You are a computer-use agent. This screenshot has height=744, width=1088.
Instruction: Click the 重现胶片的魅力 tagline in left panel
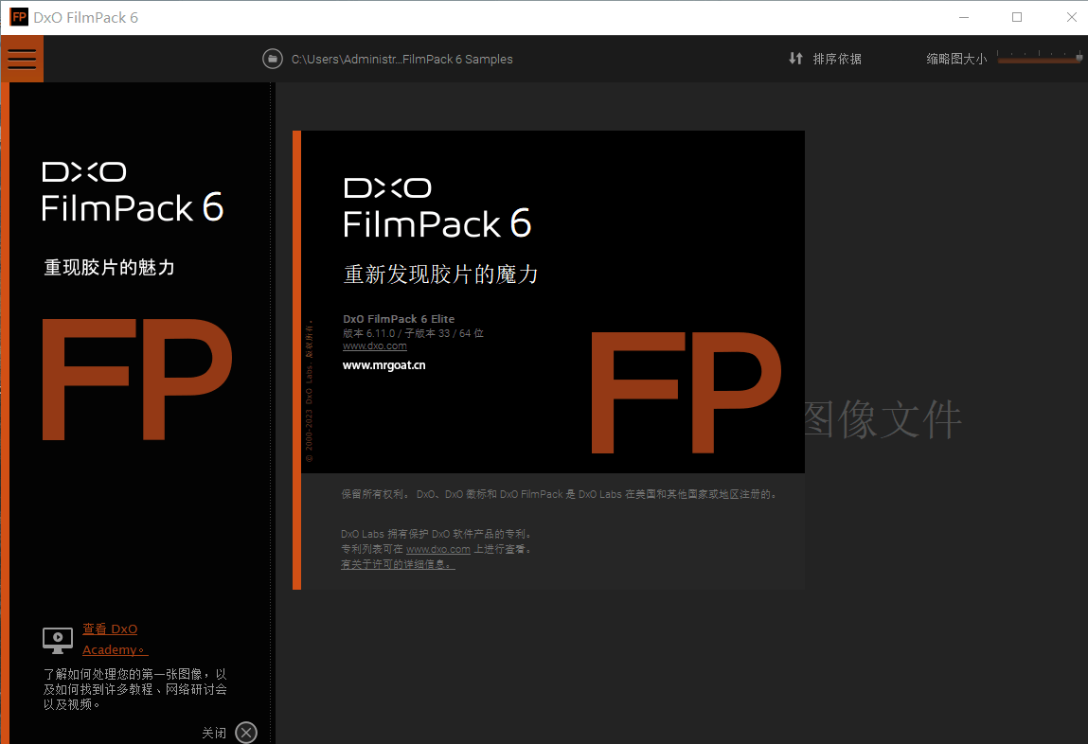[110, 268]
